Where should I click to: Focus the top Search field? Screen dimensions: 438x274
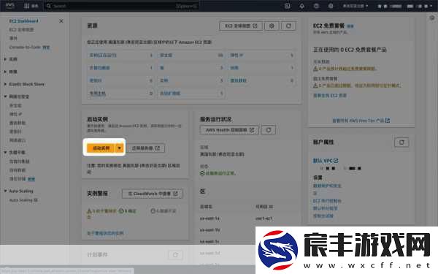tap(122, 6)
